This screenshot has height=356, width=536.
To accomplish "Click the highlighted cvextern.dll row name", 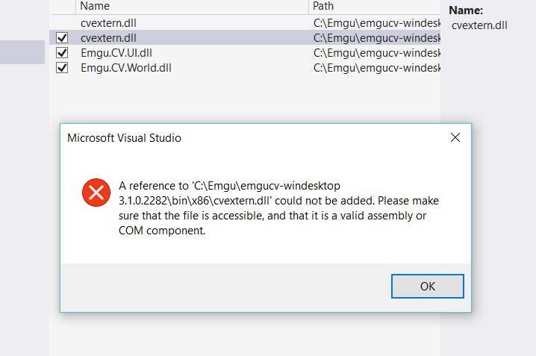I will 108,38.
